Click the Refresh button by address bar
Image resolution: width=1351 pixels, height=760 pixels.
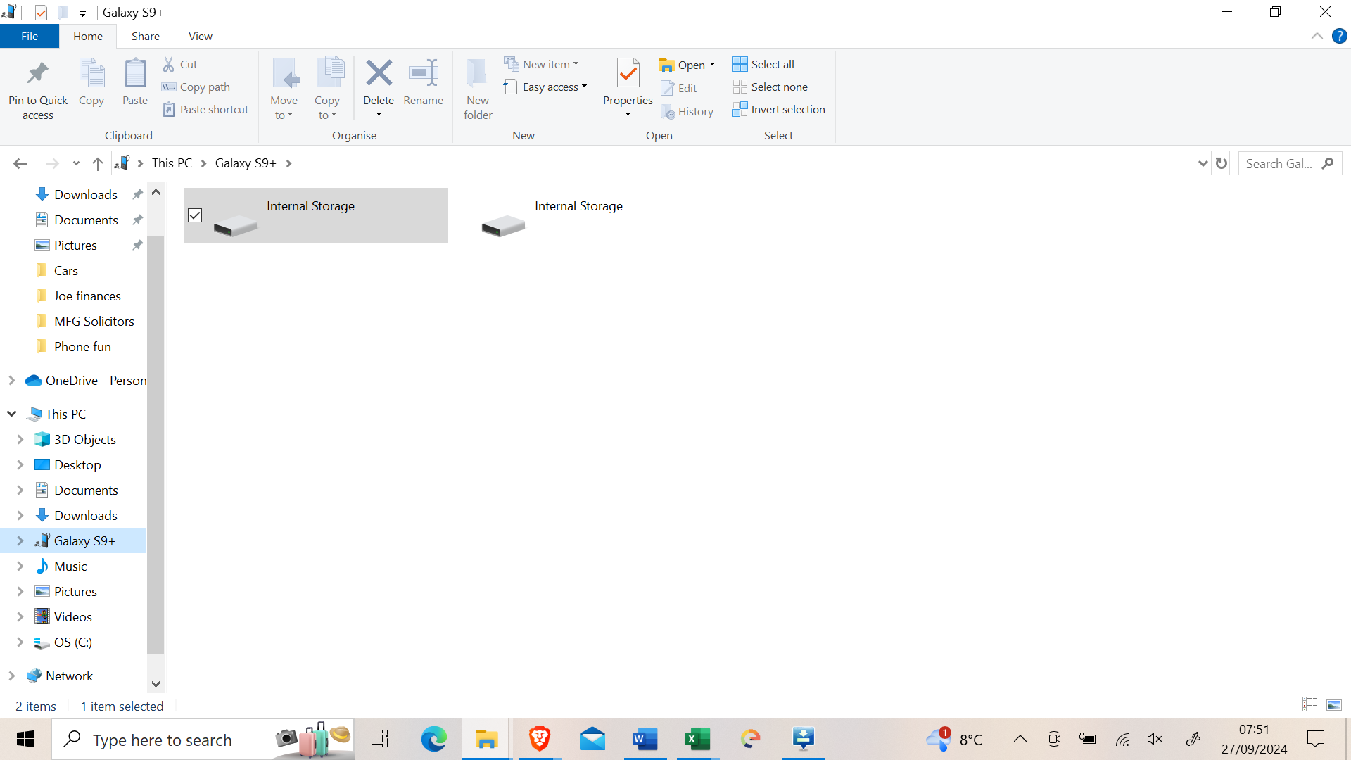1222,163
